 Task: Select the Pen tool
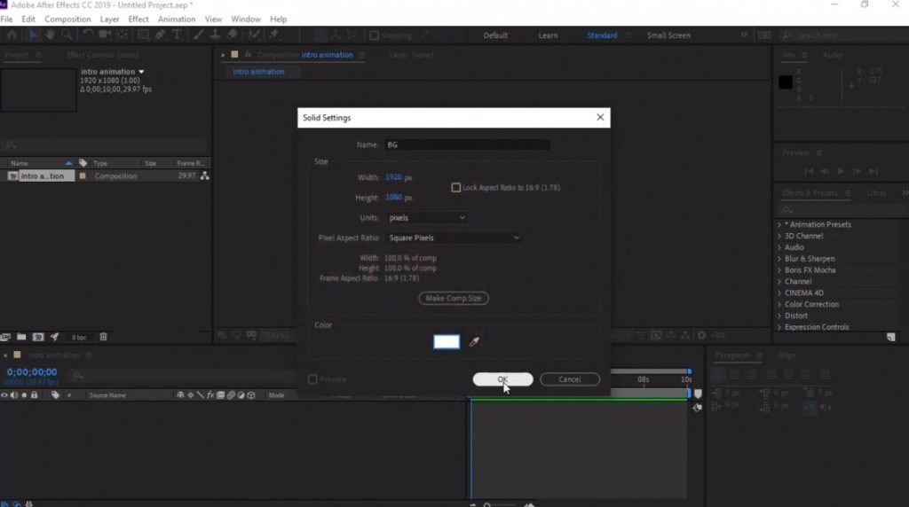160,35
